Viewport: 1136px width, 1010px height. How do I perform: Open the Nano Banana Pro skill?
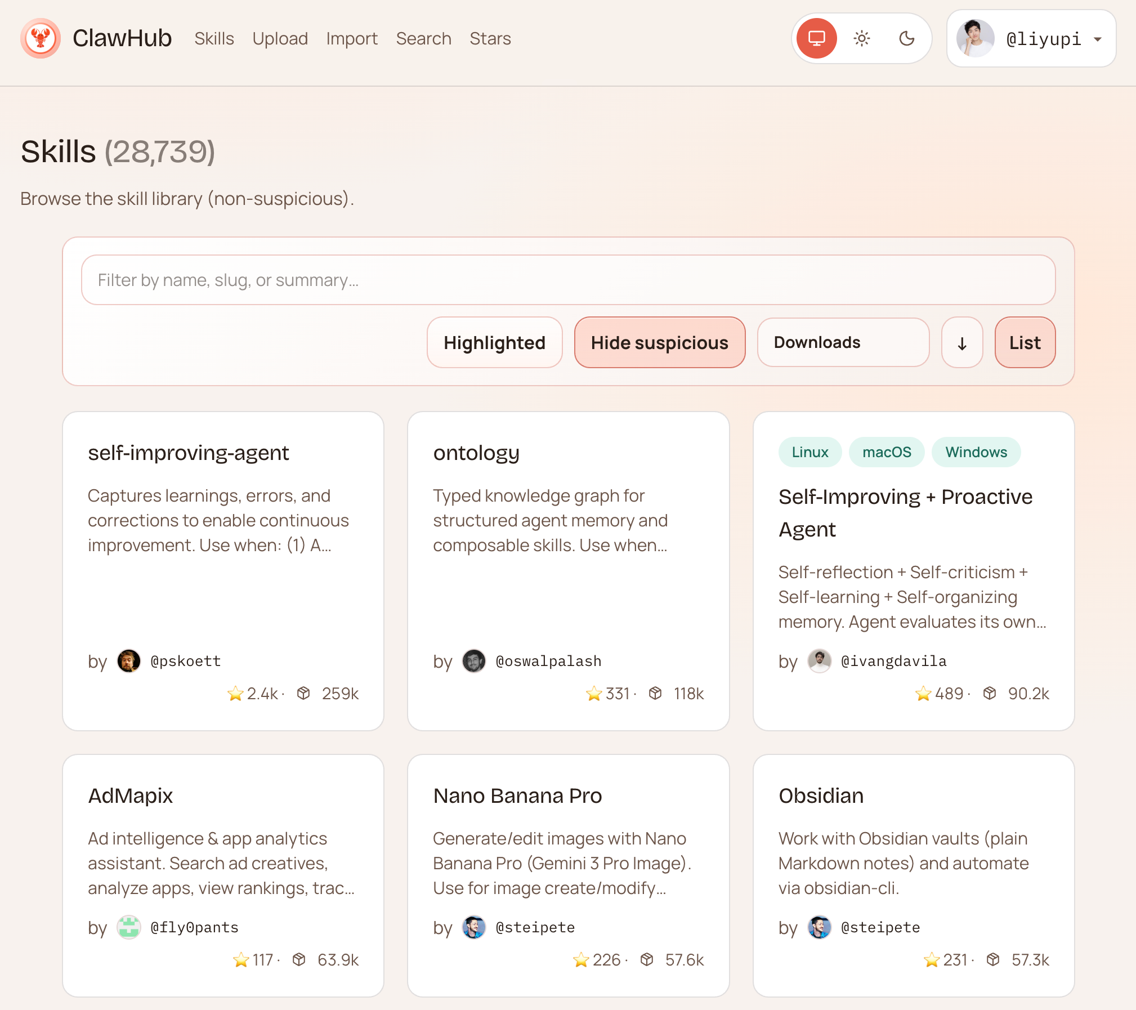(x=517, y=796)
